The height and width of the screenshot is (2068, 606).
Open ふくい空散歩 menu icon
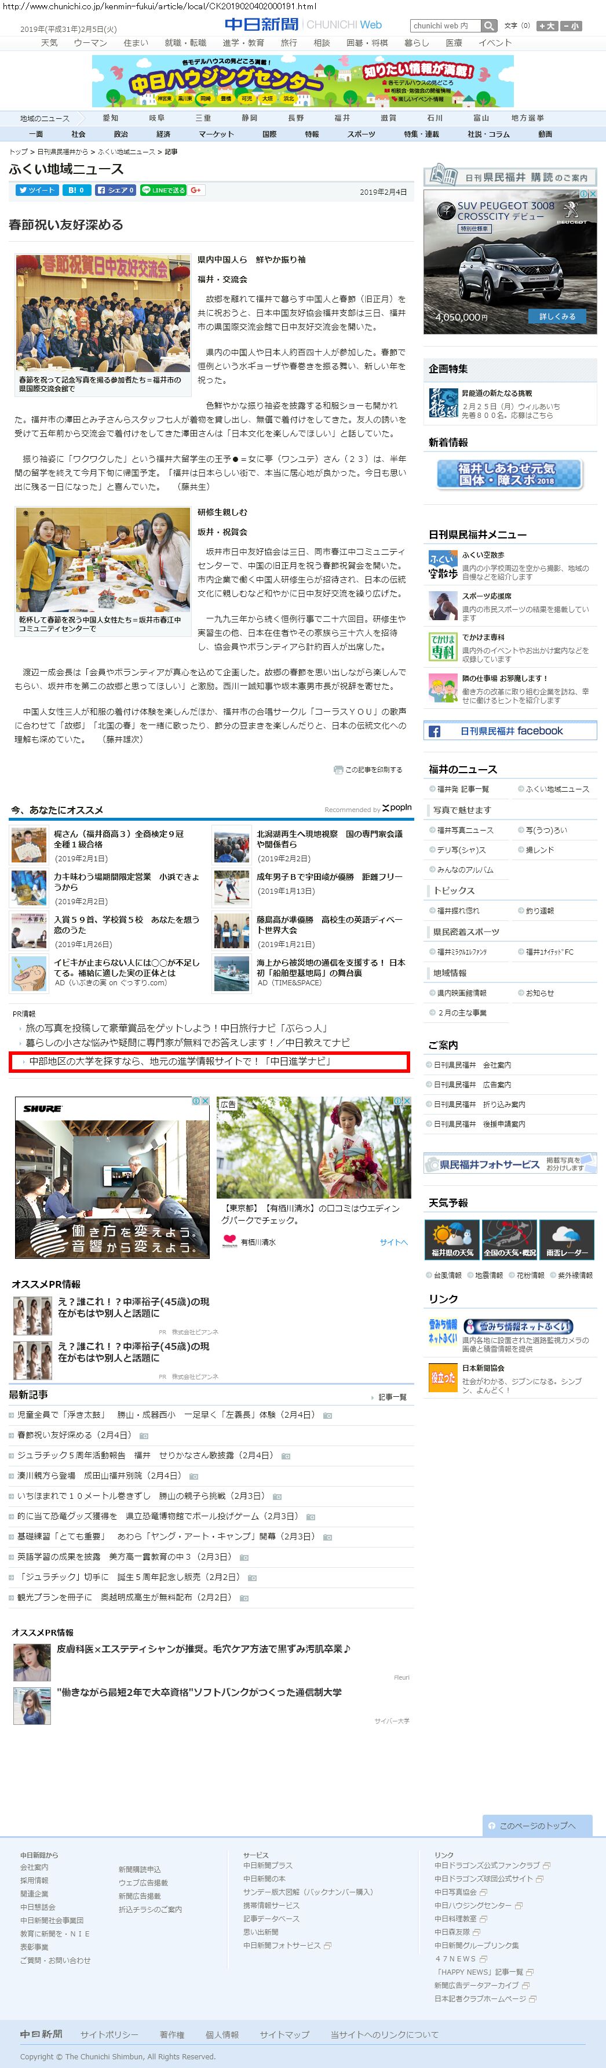pos(443,565)
